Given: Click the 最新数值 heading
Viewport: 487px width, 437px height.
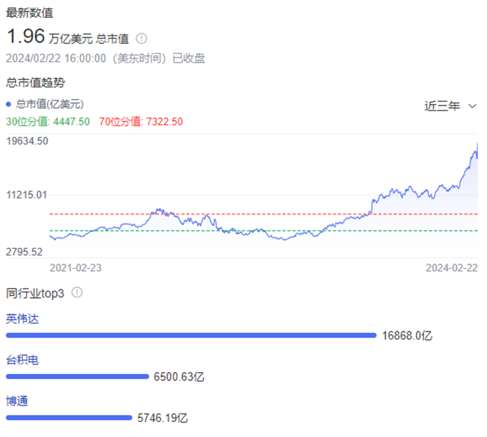Looking at the screenshot, I should click(x=29, y=13).
